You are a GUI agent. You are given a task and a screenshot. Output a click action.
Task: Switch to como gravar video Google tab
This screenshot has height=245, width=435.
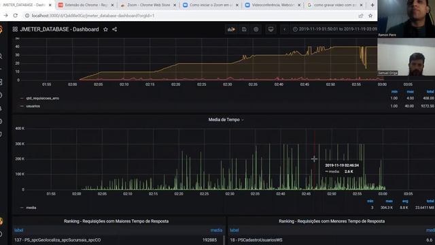click(335, 5)
